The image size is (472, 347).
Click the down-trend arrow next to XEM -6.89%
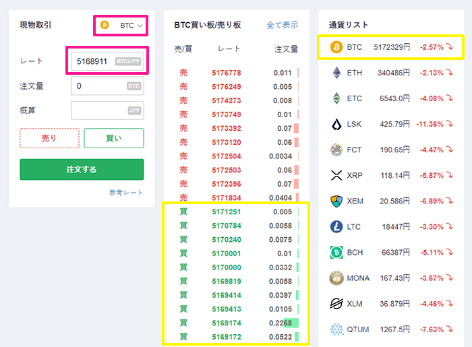point(450,201)
